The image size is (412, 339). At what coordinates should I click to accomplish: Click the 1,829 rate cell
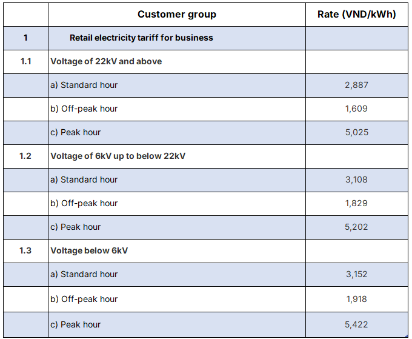356,203
